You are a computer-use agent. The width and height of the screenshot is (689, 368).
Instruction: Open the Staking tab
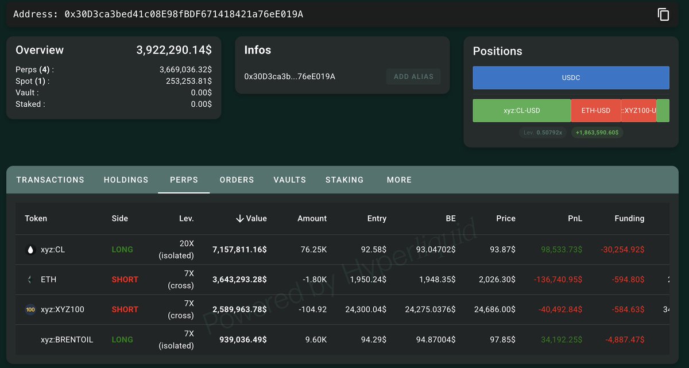tap(344, 180)
